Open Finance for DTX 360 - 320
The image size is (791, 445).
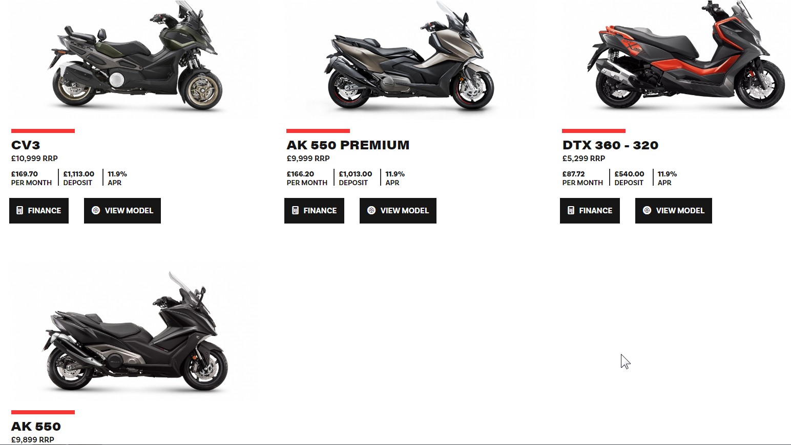(x=590, y=211)
